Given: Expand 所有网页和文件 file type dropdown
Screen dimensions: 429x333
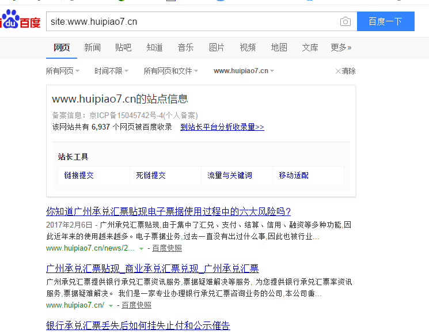Looking at the screenshot, I should 170,71.
